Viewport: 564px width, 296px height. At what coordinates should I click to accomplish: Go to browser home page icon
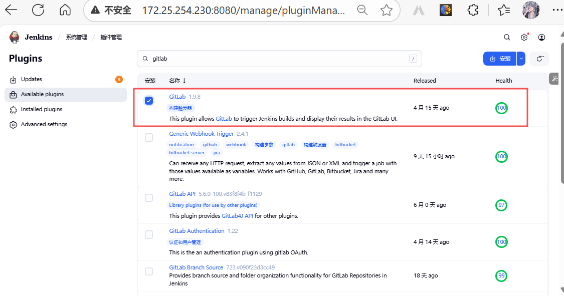point(65,10)
